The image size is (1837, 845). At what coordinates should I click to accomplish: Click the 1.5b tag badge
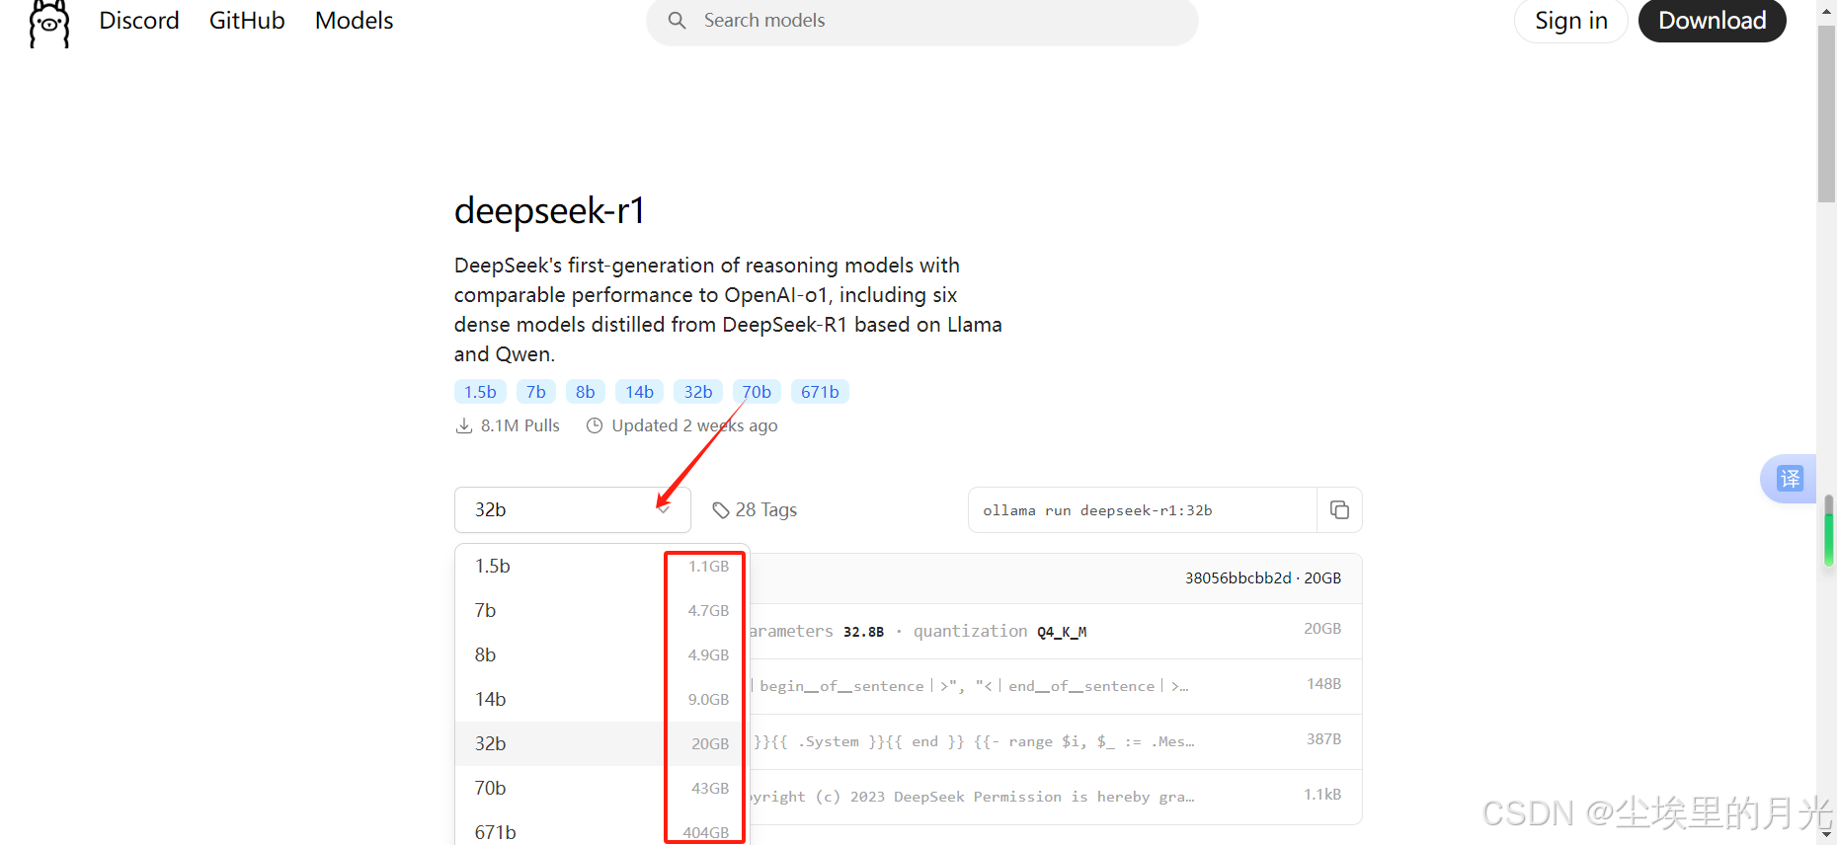click(x=480, y=392)
